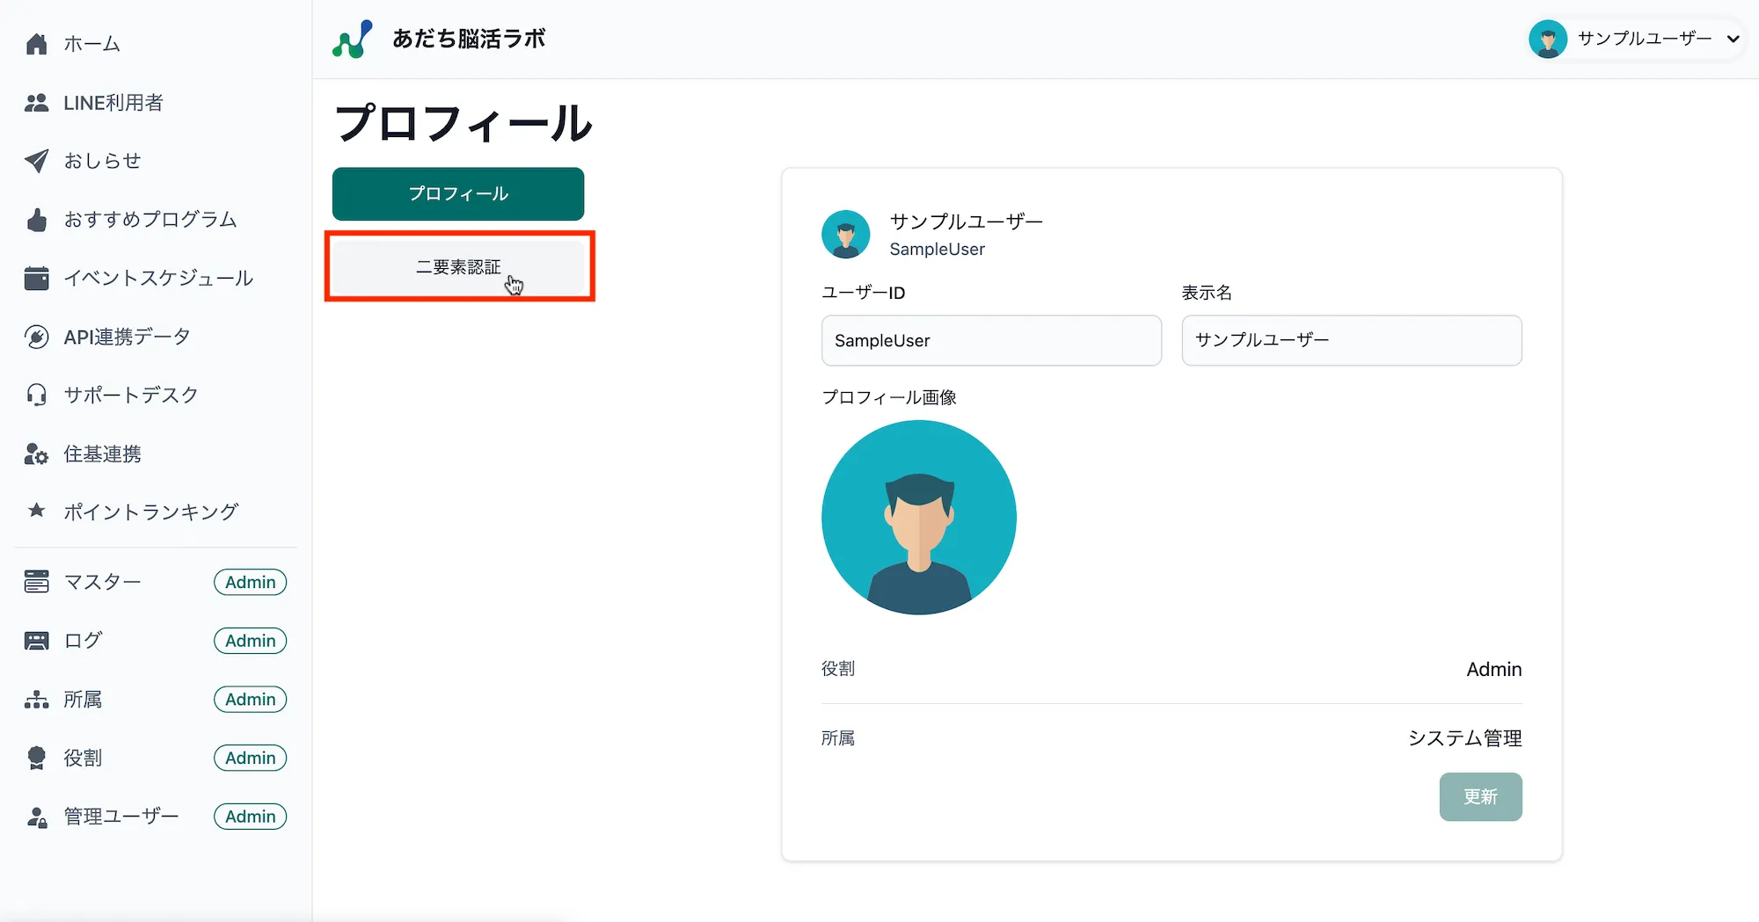Click the システム管理 affiliation value
The width and height of the screenshot is (1759, 922).
click(x=1464, y=738)
